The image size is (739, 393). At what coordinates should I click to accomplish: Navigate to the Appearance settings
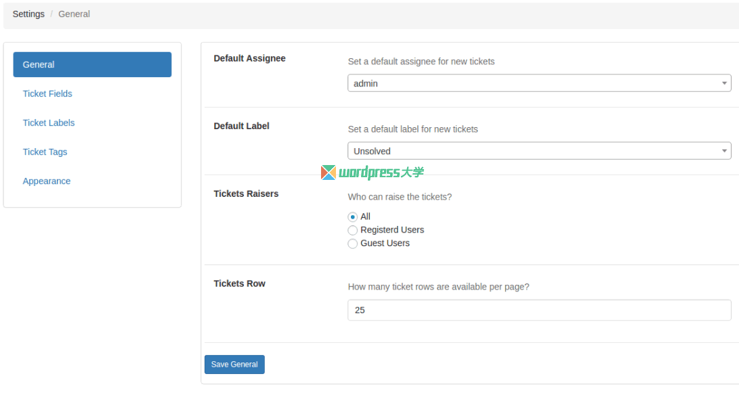click(47, 181)
